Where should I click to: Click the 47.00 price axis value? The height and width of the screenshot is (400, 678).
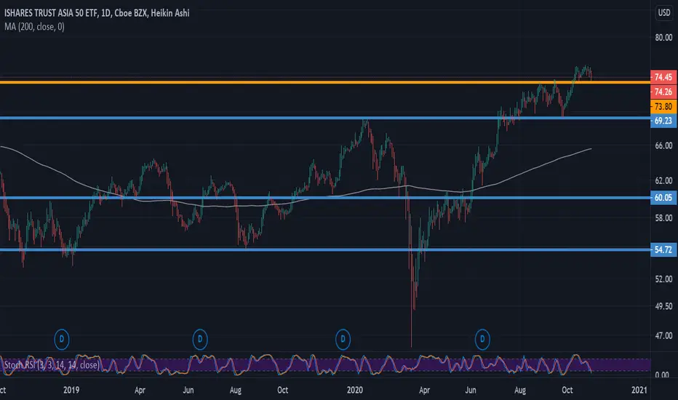pyautogui.click(x=663, y=335)
